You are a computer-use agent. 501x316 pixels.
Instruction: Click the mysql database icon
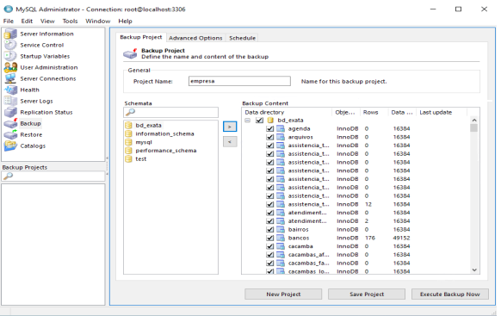click(128, 142)
